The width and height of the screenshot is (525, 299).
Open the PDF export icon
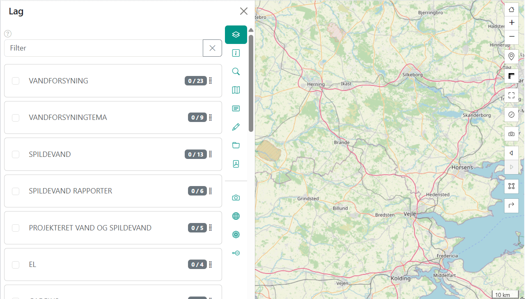click(236, 164)
